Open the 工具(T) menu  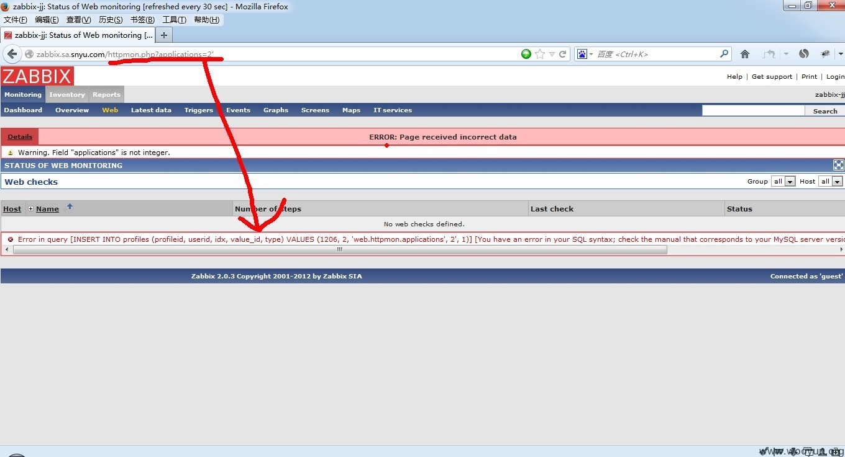pyautogui.click(x=174, y=20)
